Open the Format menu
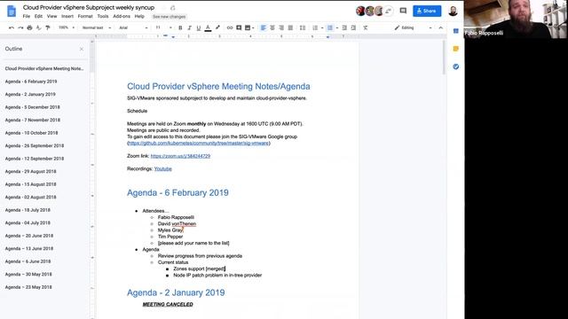 (x=85, y=16)
